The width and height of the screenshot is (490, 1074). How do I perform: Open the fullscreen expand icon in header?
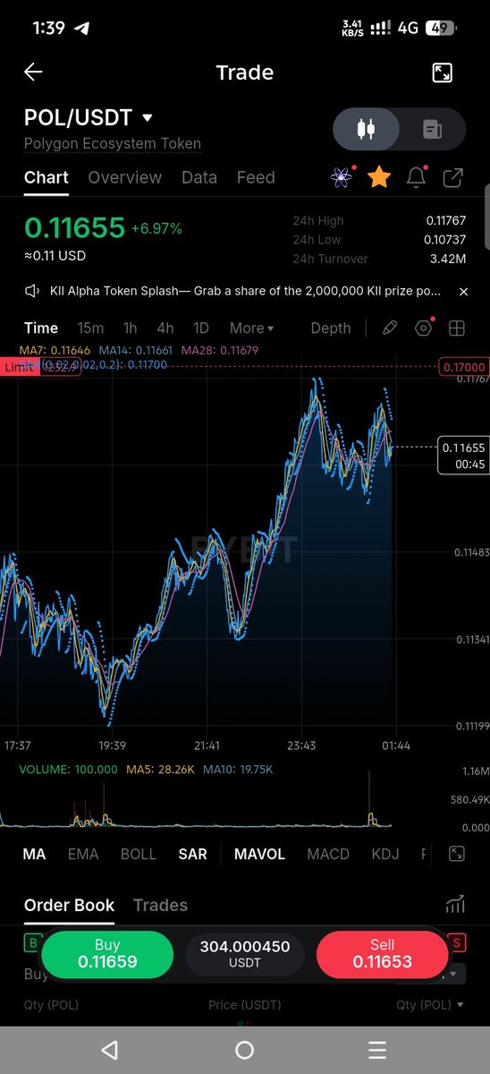442,72
